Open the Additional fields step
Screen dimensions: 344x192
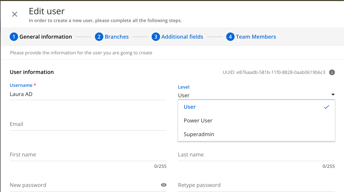pos(182,37)
